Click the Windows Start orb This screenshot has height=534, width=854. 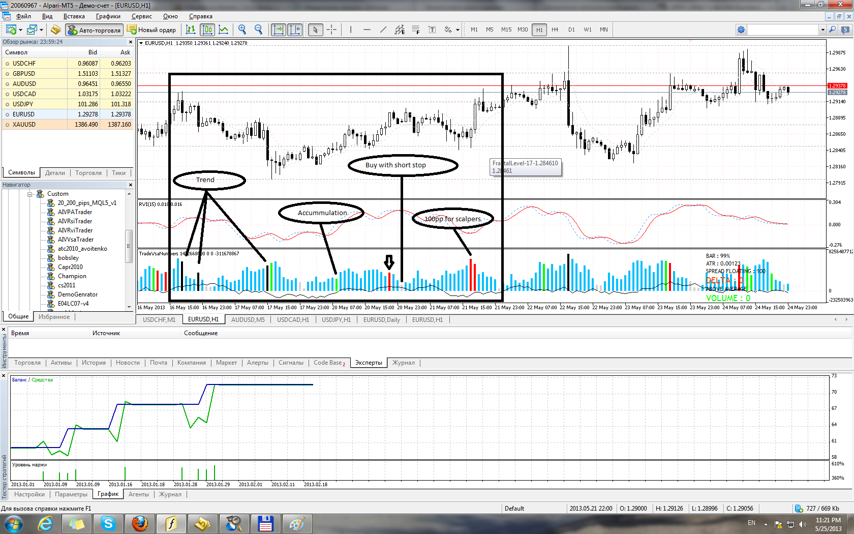(x=14, y=523)
